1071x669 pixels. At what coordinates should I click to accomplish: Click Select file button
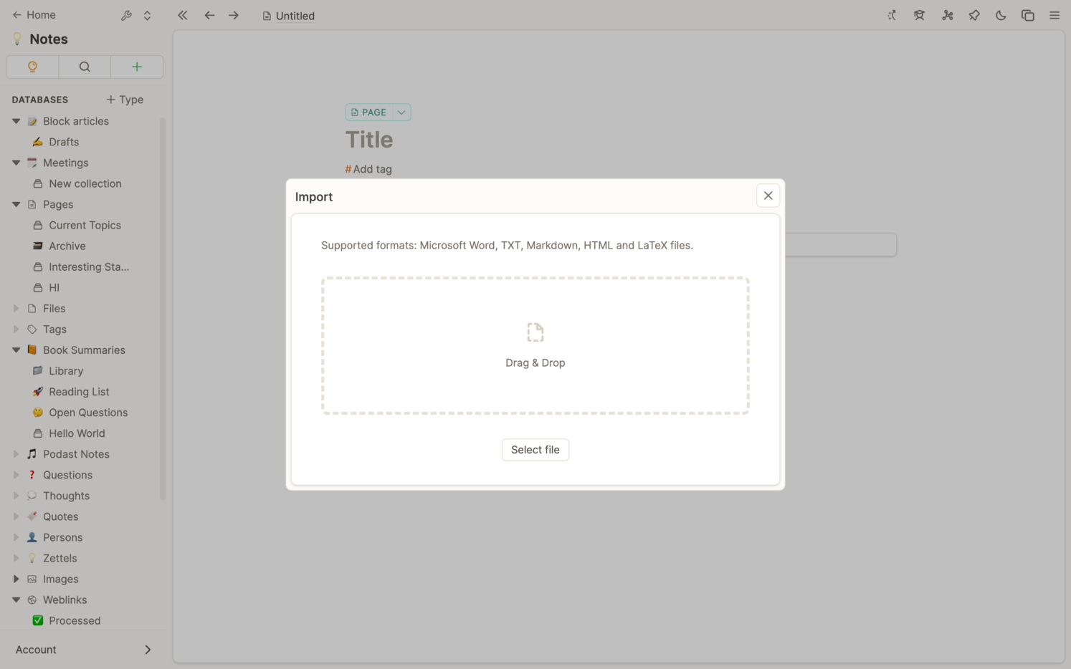tap(535, 450)
